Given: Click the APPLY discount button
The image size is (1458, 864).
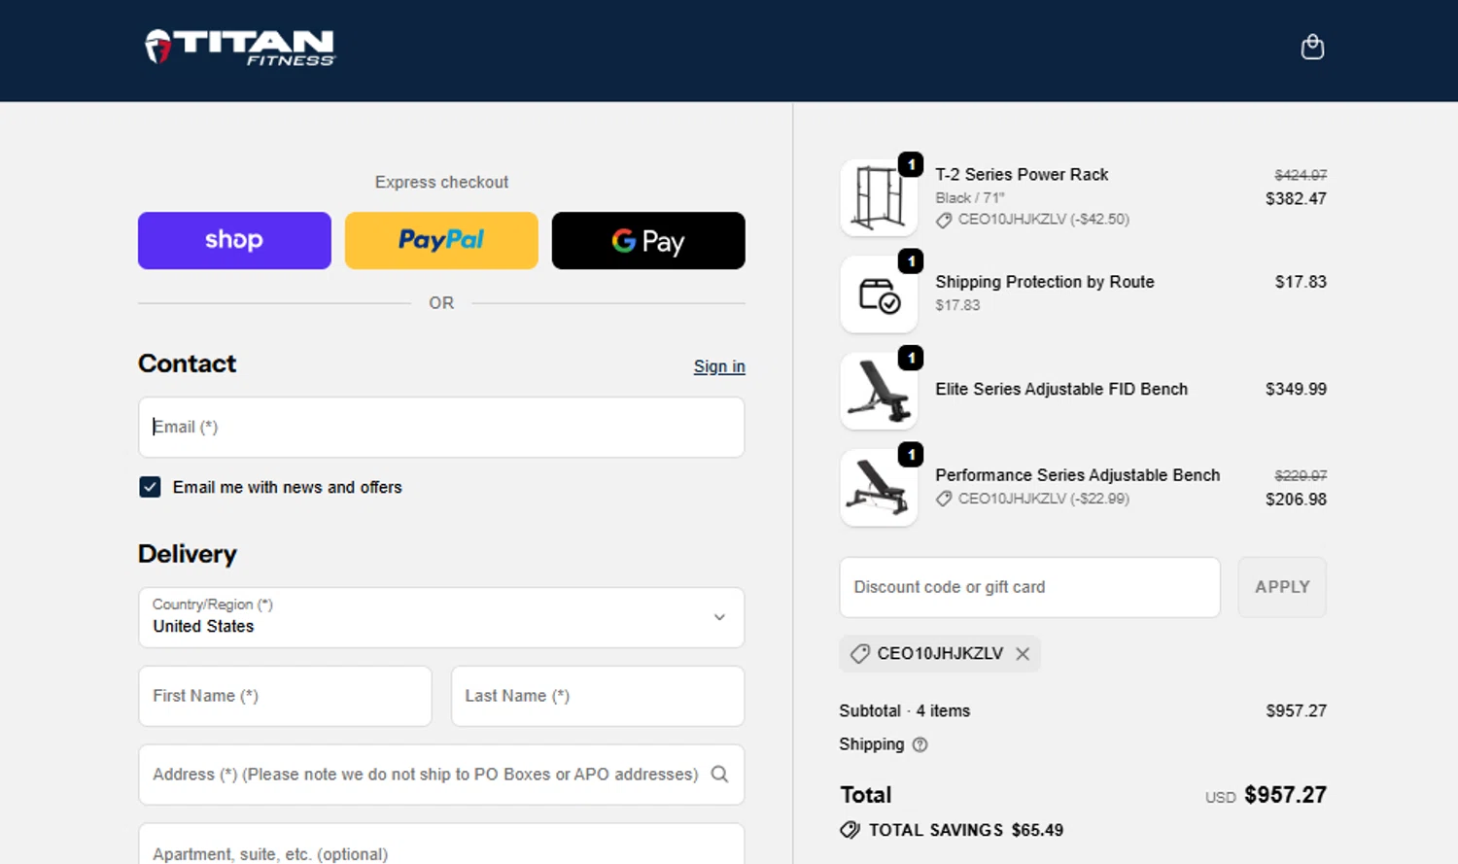Looking at the screenshot, I should [1282, 587].
